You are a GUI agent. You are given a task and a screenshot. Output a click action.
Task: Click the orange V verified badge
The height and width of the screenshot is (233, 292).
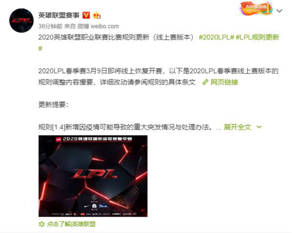pyautogui.click(x=86, y=15)
